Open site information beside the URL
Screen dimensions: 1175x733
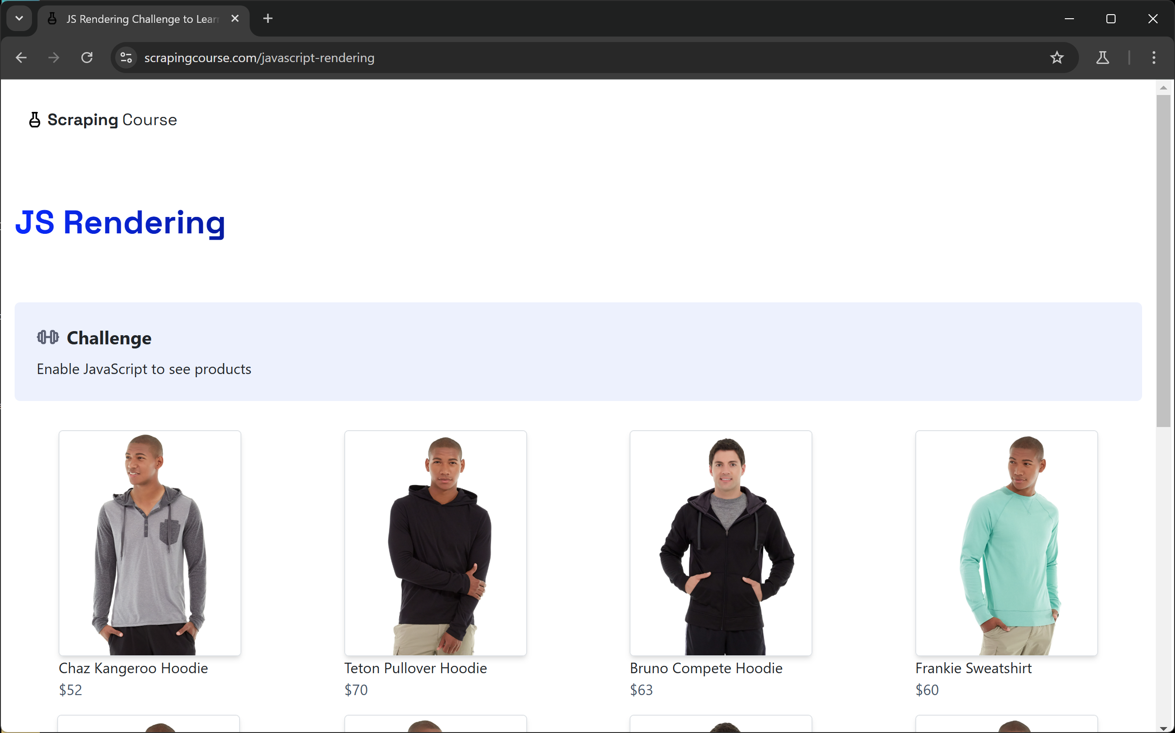[x=126, y=58]
